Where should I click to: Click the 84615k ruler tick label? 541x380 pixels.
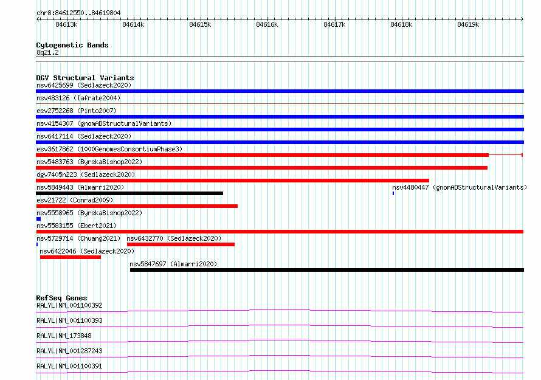coord(200,24)
